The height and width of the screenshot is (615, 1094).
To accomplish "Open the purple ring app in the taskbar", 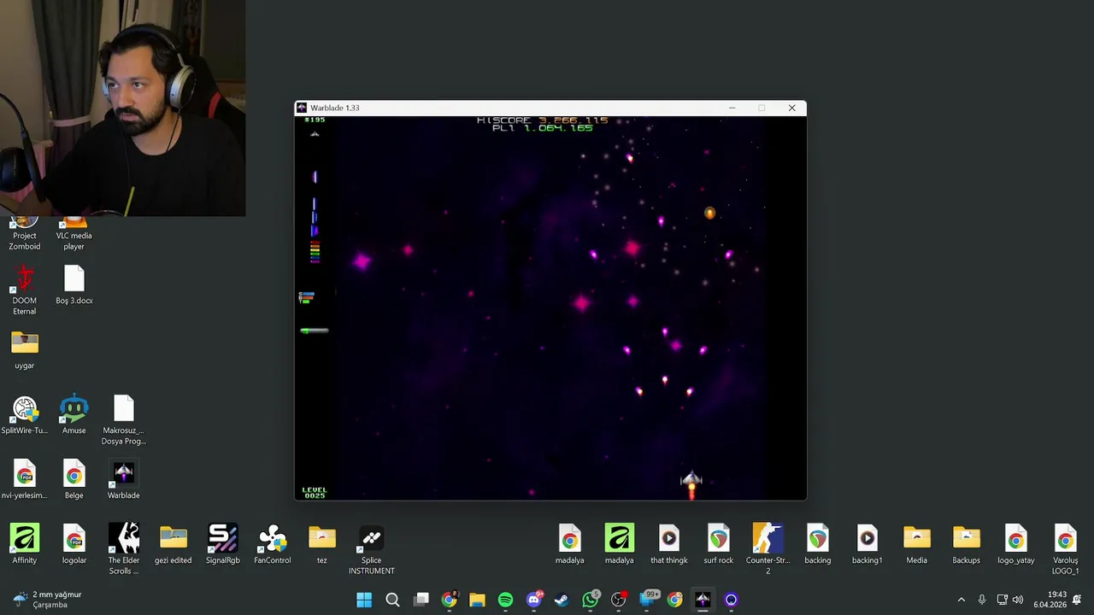I will coord(731,600).
